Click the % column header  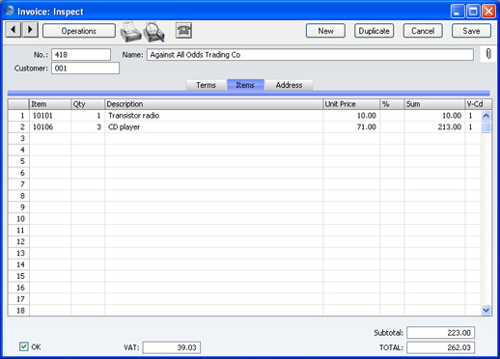392,104
